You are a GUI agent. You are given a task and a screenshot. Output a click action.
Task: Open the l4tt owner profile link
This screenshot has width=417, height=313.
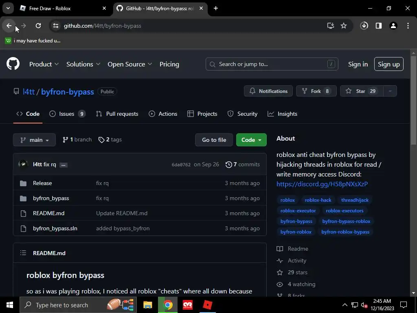tap(29, 92)
